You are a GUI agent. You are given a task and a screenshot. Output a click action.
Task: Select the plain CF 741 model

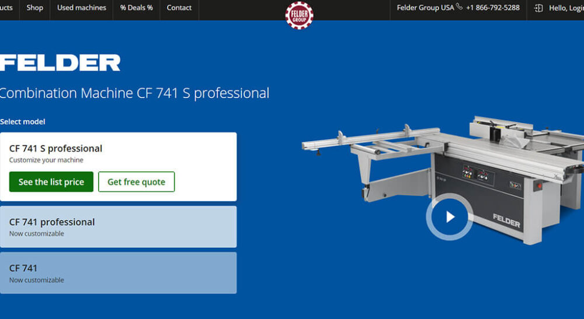(118, 273)
